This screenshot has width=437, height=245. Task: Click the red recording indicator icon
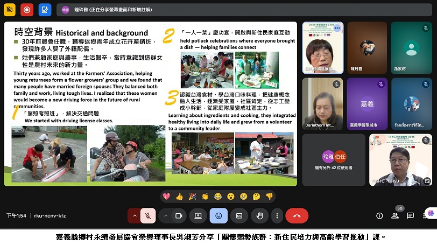27,10
